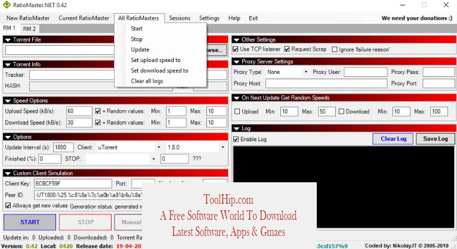
Task: Click the Upload Speed random Max field
Action: tap(217, 111)
